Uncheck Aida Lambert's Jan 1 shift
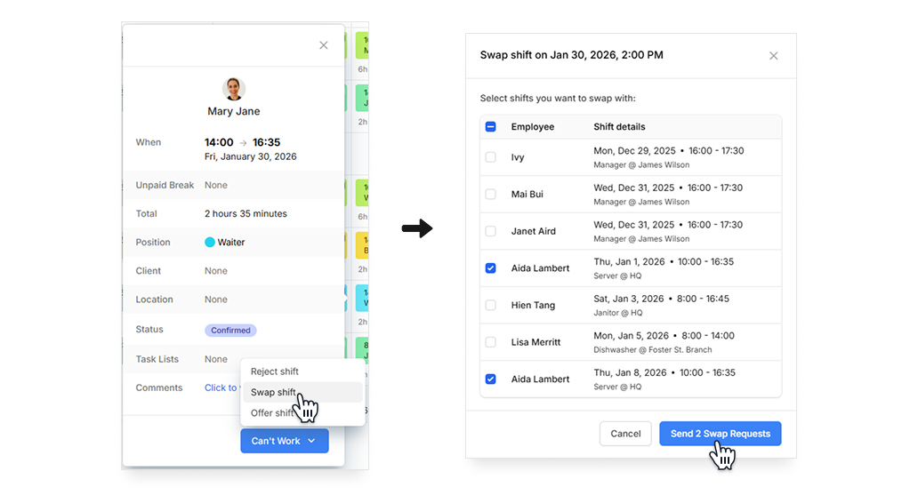Image resolution: width=918 pixels, height=495 pixels. point(491,268)
